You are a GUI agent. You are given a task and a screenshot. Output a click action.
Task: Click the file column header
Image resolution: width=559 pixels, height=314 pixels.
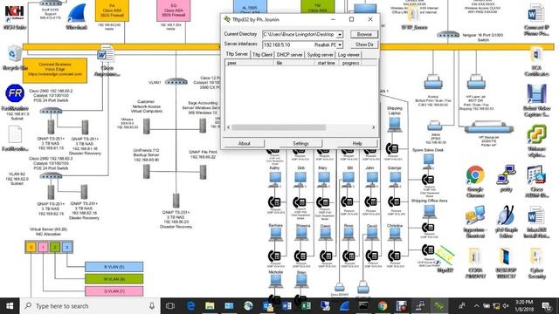[x=294, y=63]
